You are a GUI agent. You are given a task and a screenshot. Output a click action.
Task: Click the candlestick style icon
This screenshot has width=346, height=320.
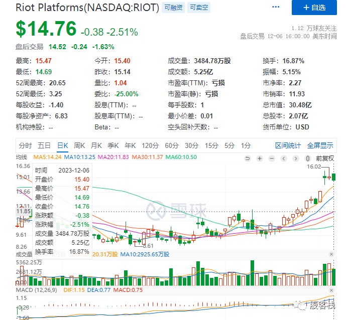[x=308, y=158]
